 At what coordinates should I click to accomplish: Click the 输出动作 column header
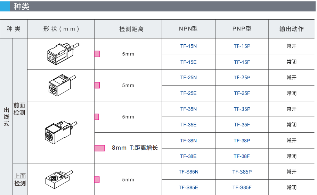292,29
